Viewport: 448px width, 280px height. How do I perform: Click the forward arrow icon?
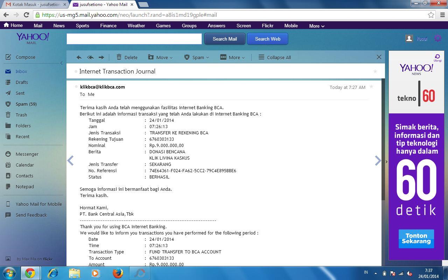click(x=101, y=57)
